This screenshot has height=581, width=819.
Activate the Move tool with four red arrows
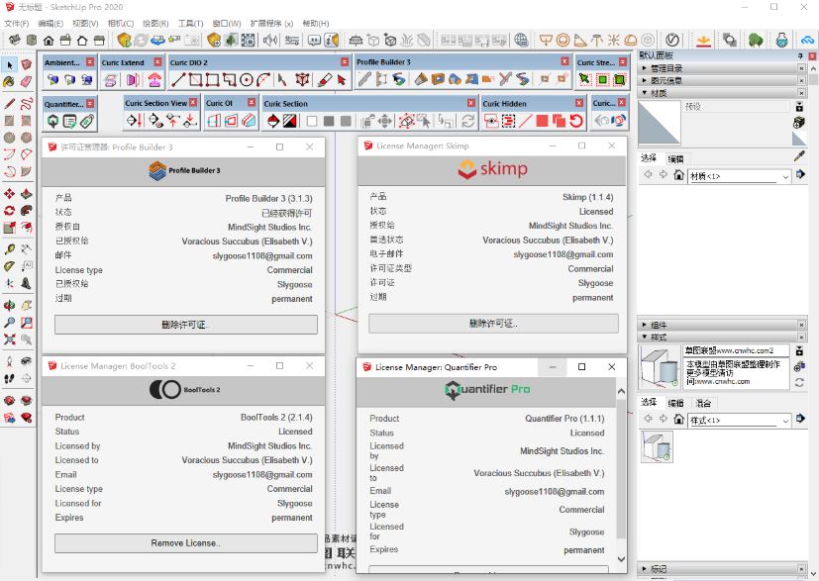pos(9,194)
